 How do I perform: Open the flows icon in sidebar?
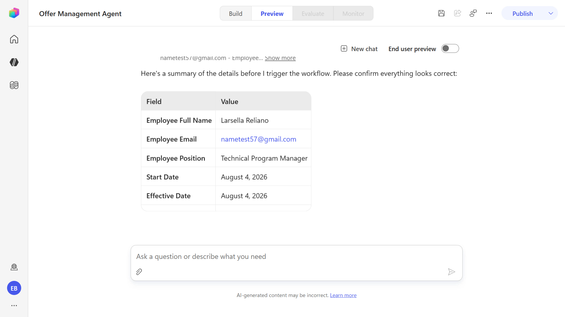pyautogui.click(x=14, y=85)
